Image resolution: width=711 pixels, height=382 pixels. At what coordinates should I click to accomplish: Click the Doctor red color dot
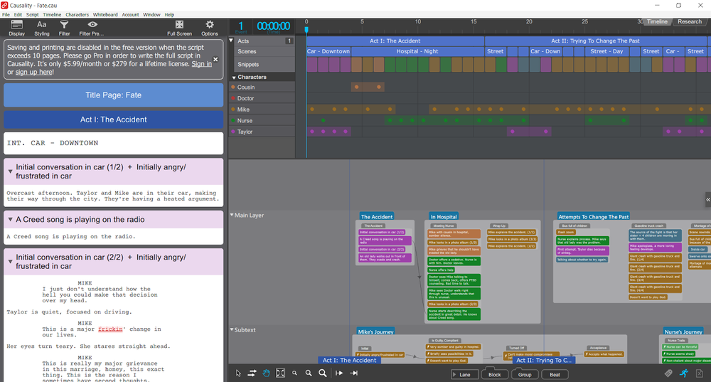pyautogui.click(x=233, y=98)
